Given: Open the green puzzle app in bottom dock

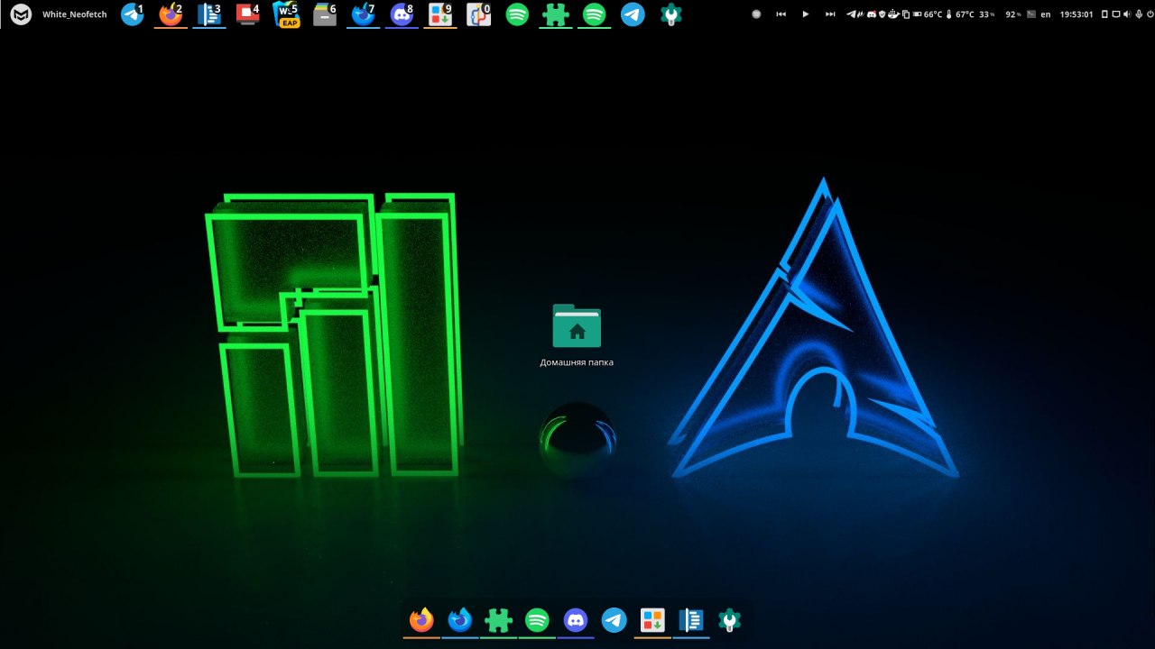Looking at the screenshot, I should pos(498,620).
